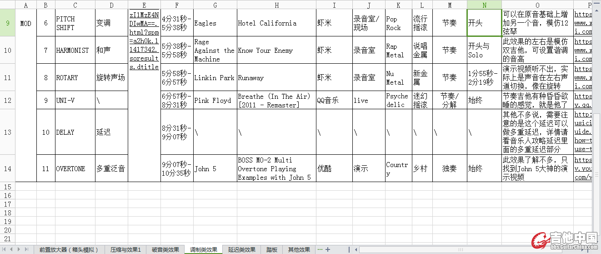Select the Eagles artist cell
The width and height of the screenshot is (601, 254).
click(x=215, y=23)
